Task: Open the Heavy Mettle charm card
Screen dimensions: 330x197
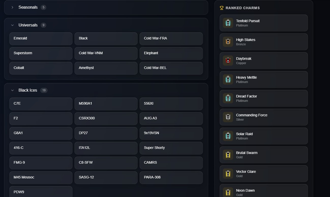Action: point(264,79)
